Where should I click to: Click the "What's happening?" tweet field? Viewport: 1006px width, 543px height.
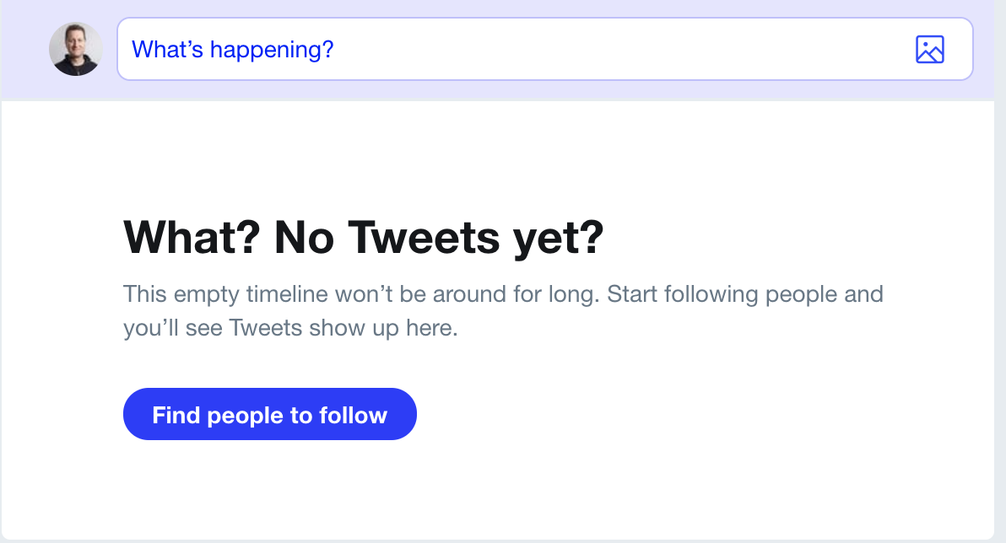tap(506, 49)
